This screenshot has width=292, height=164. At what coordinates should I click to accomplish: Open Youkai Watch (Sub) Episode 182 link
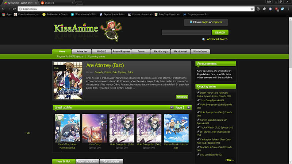[216, 128]
